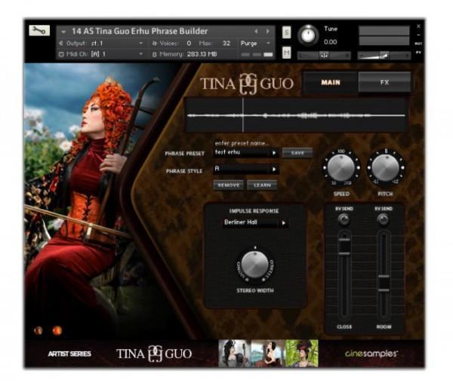Click the waveform playhead marker

click(x=243, y=115)
